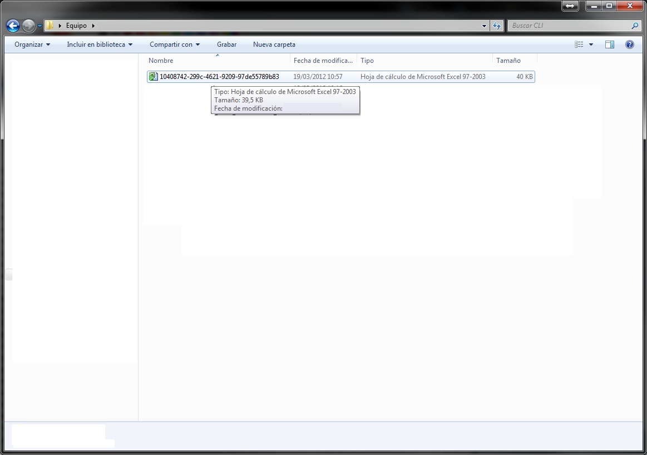Open the recent pages dropdown arrow
This screenshot has width=647, height=455.
40,26
